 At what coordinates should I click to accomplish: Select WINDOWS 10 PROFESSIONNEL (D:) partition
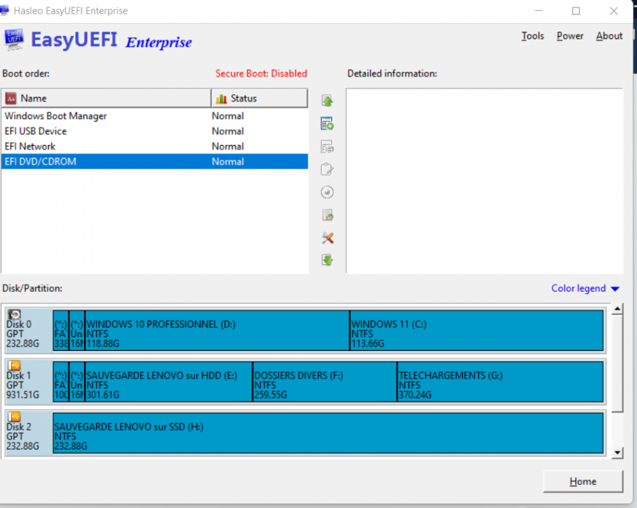218,331
